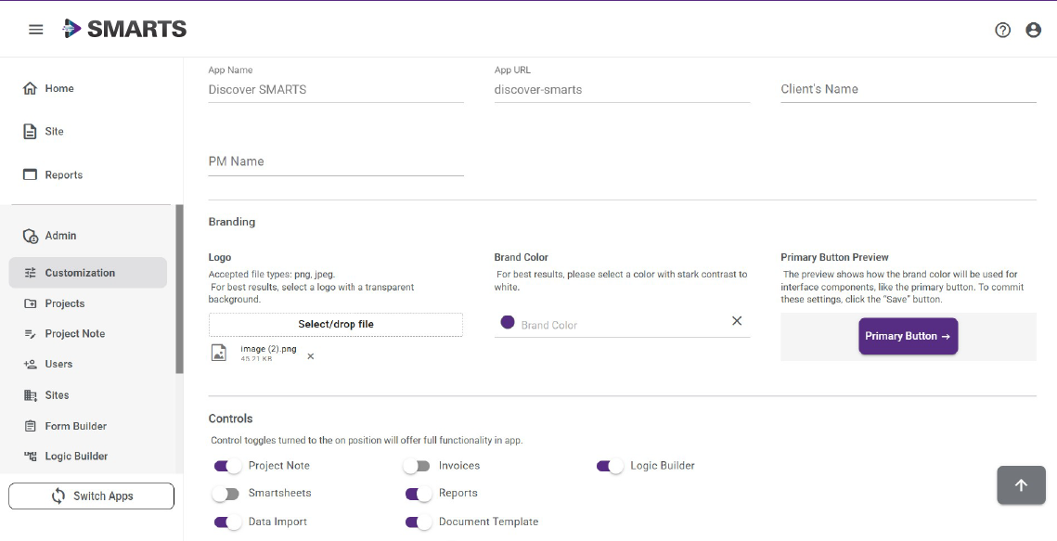Clear the Brand Color field

click(x=737, y=321)
